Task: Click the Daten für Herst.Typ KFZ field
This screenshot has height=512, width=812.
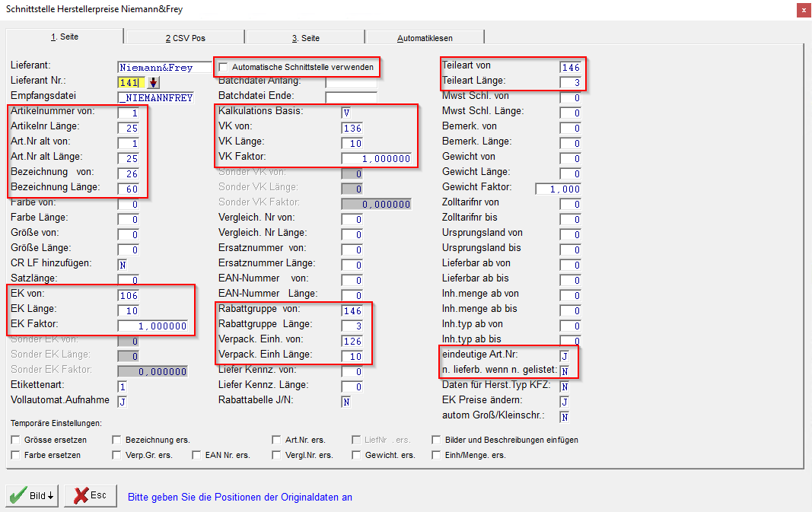Action: tap(565, 386)
